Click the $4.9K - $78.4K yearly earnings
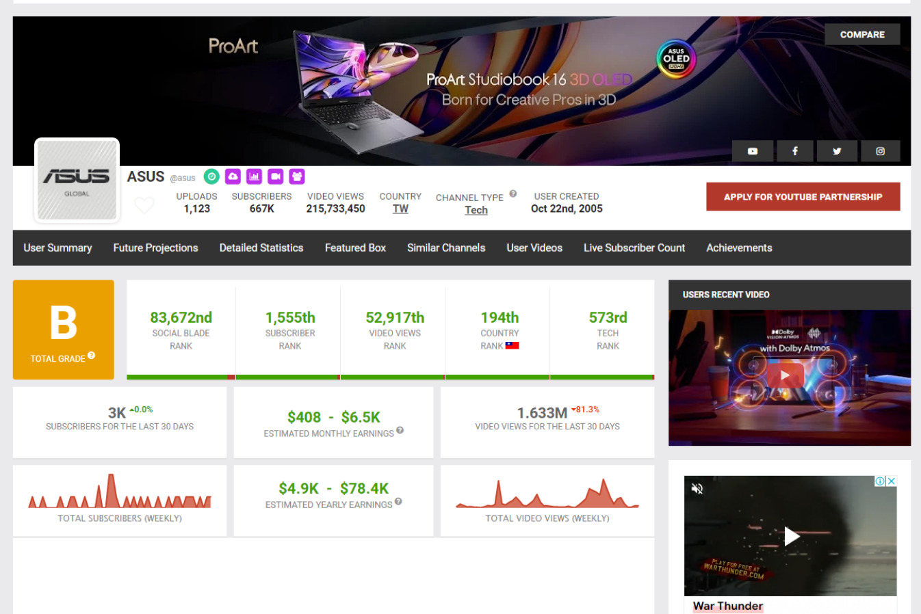The width and height of the screenshot is (921, 614). pos(333,488)
